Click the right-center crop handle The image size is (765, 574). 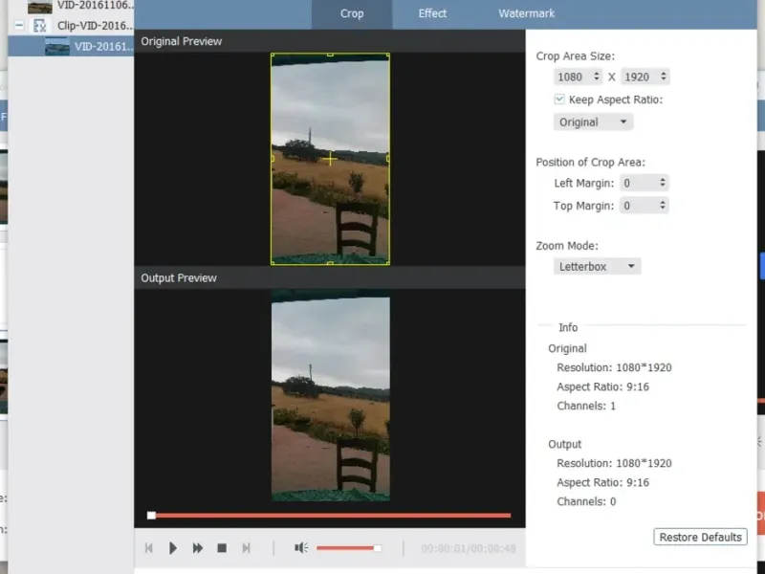pyautogui.click(x=388, y=159)
